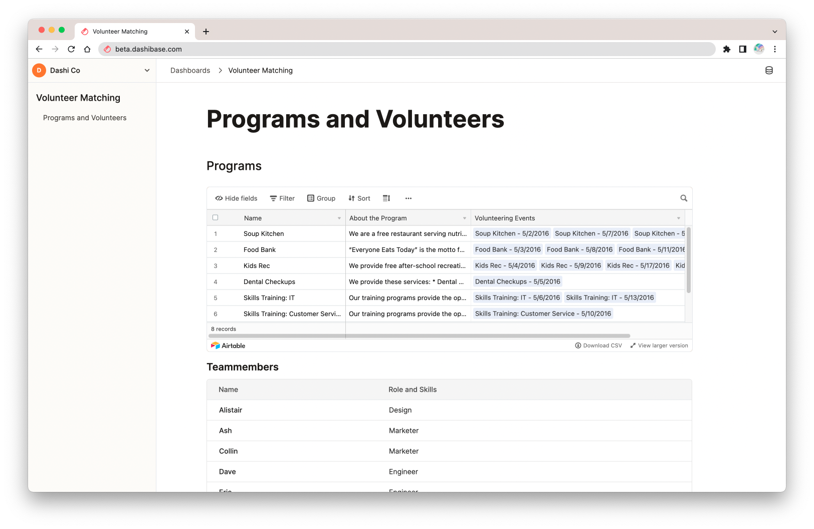The image size is (814, 529).
Task: Open the Sort option
Action: coord(359,198)
